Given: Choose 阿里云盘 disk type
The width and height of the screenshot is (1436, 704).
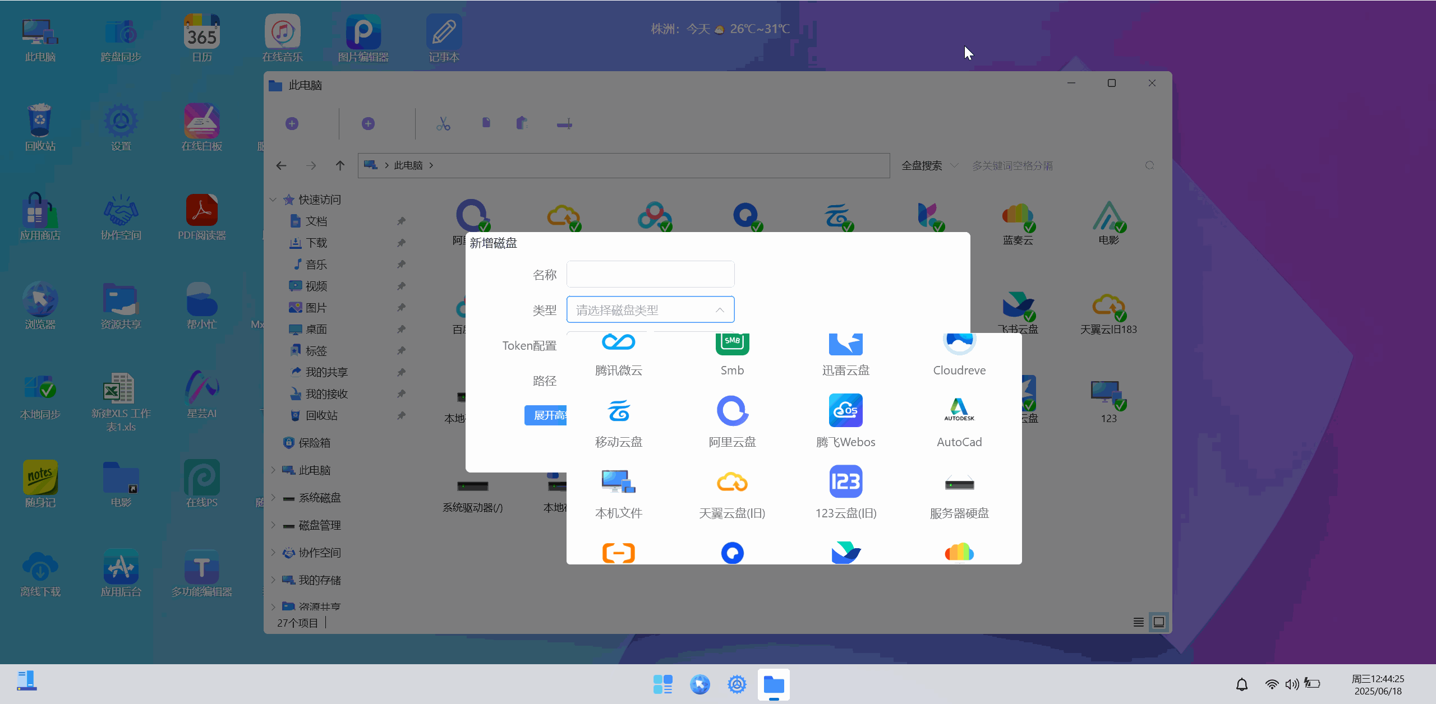Looking at the screenshot, I should click(732, 422).
